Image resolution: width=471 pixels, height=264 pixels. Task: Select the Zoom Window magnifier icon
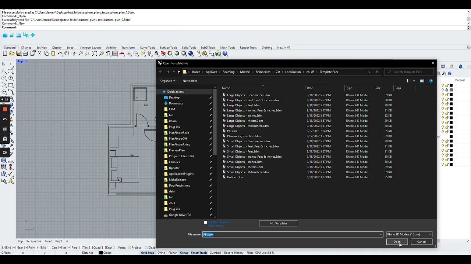[x=88, y=54]
